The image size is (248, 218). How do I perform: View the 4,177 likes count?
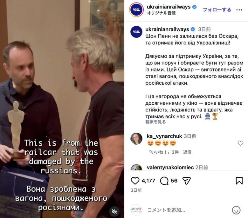tap(148, 181)
